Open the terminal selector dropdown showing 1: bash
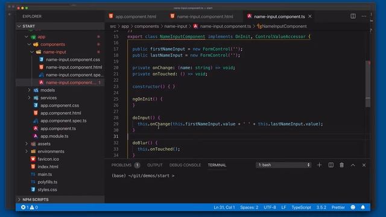 pyautogui.click(x=283, y=165)
